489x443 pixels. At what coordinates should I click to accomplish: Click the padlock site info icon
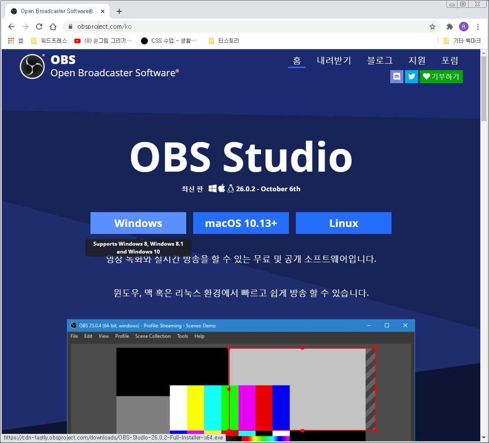70,27
